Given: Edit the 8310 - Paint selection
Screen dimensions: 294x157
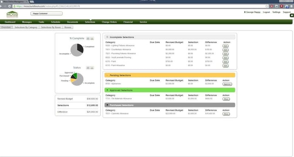Looking at the screenshot, I should 225,62.
